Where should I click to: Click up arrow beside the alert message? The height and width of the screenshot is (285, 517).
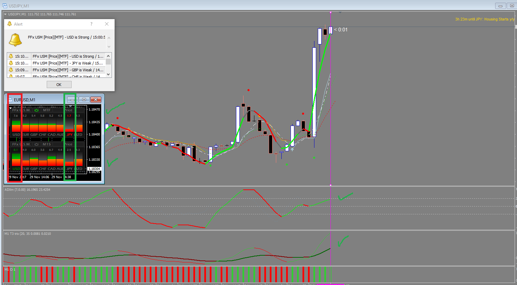pos(109,38)
